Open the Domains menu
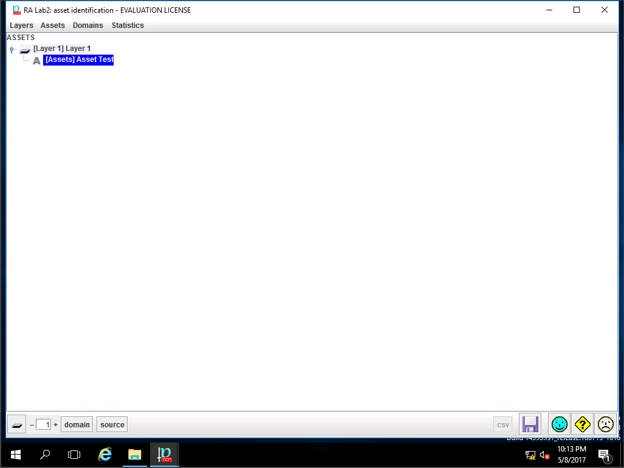Viewport: 624px width, 468px height. coord(88,25)
